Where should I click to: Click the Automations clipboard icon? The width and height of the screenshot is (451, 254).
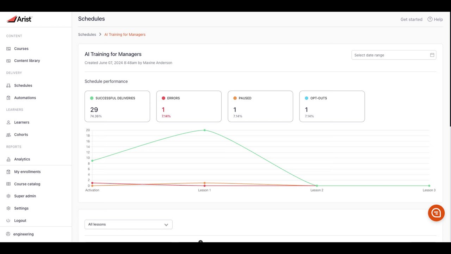pos(8,98)
